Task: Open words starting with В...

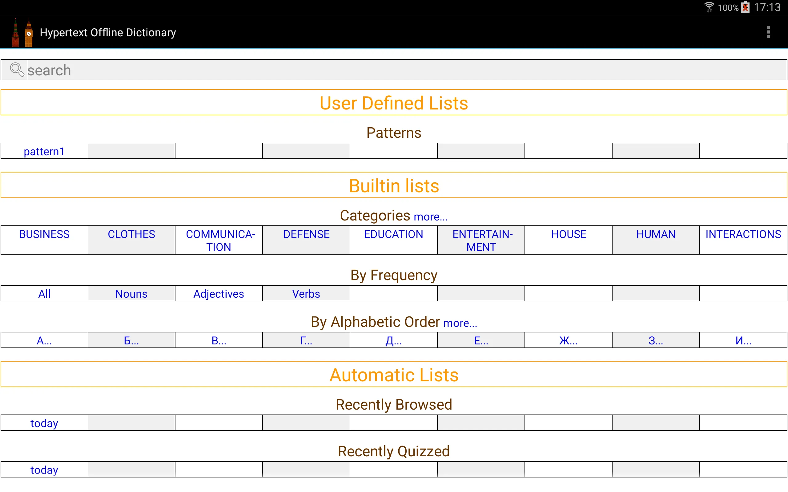Action: pos(219,341)
